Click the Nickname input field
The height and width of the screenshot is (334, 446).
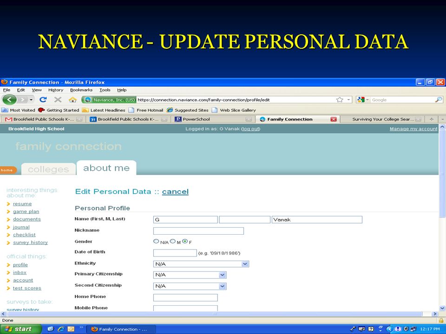198,231
